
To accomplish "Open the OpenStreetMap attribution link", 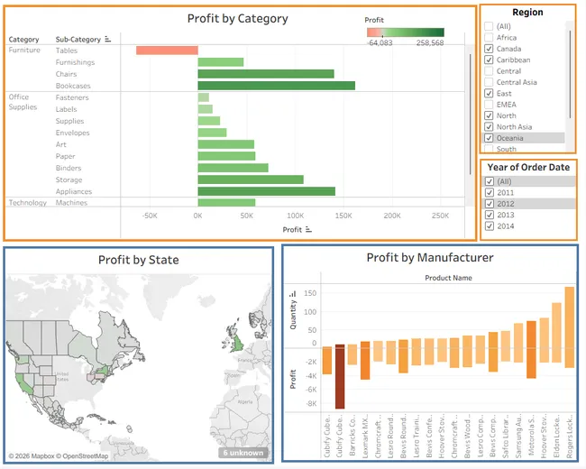I will tap(82, 455).
